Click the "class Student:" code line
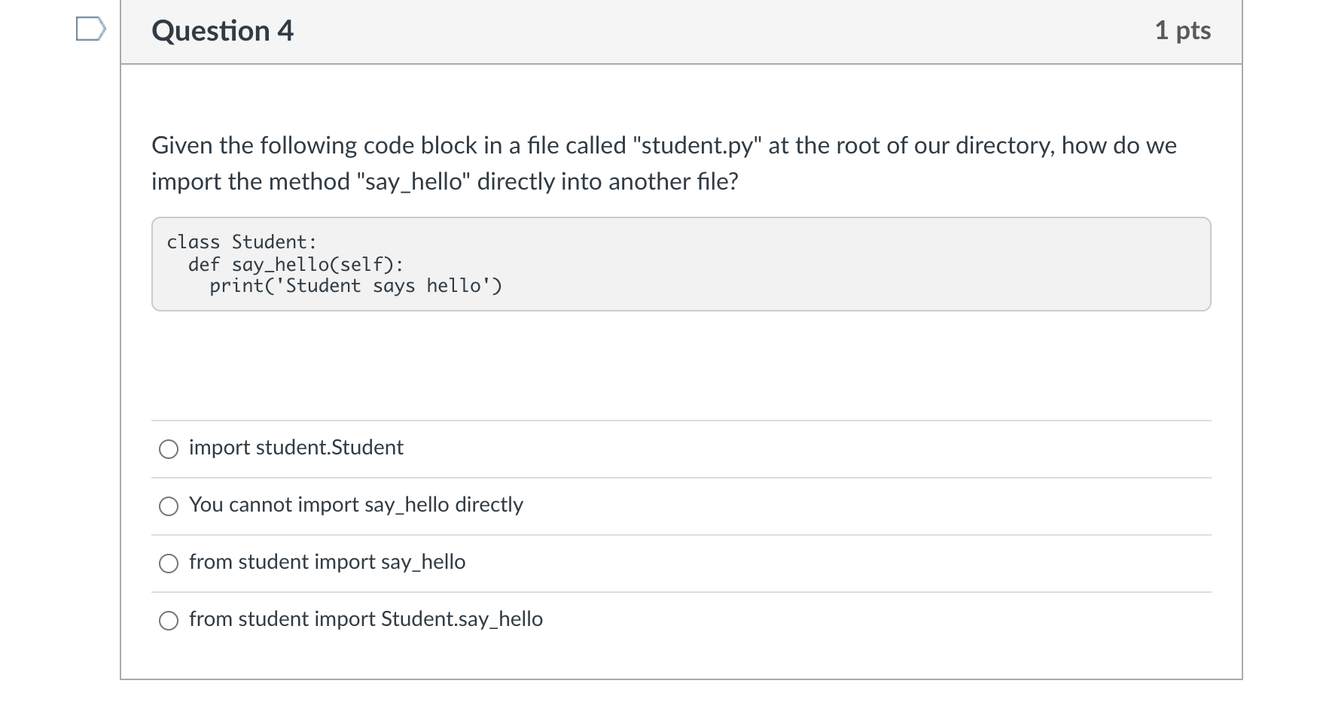This screenshot has height=714, width=1320. click(242, 242)
